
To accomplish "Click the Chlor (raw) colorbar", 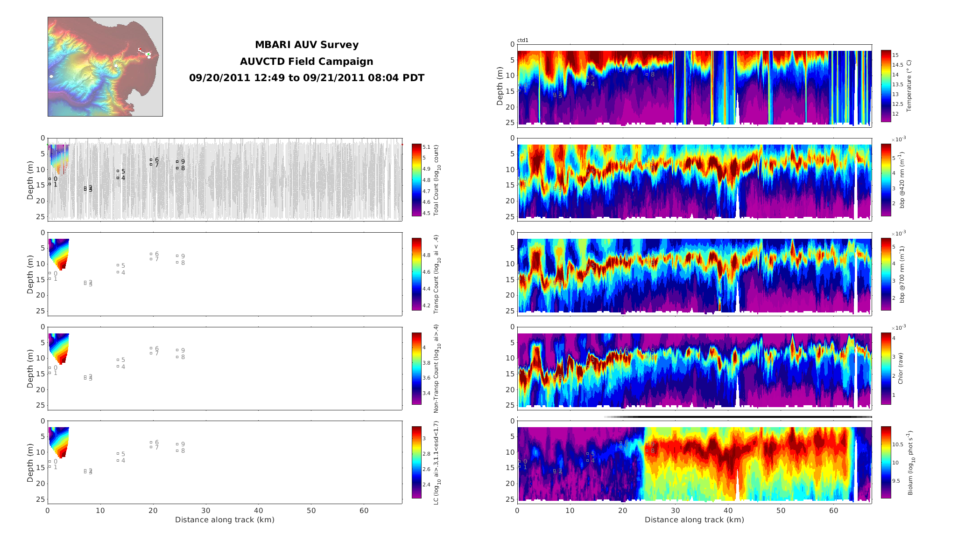I will (x=886, y=368).
